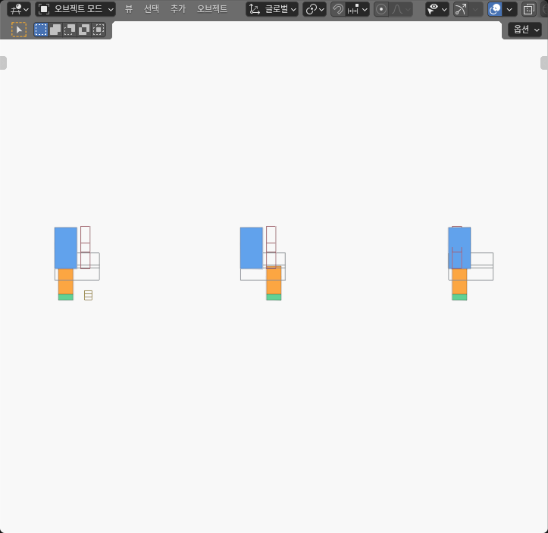Open snapping settings increment dropdown
The height and width of the screenshot is (533, 548).
click(358, 9)
